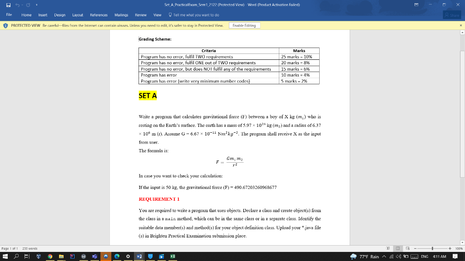
Task: Click the gravitational force formula equation
Action: [229, 162]
